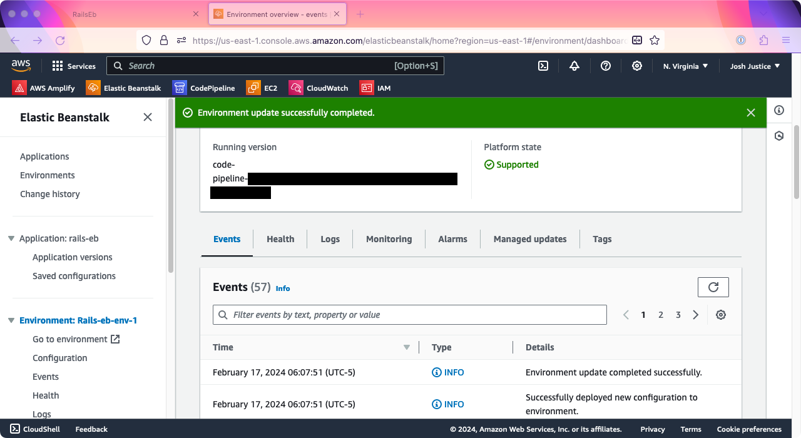Viewport: 801px width, 438px height.
Task: Open the hexagon panel icon below info
Action: pos(779,136)
